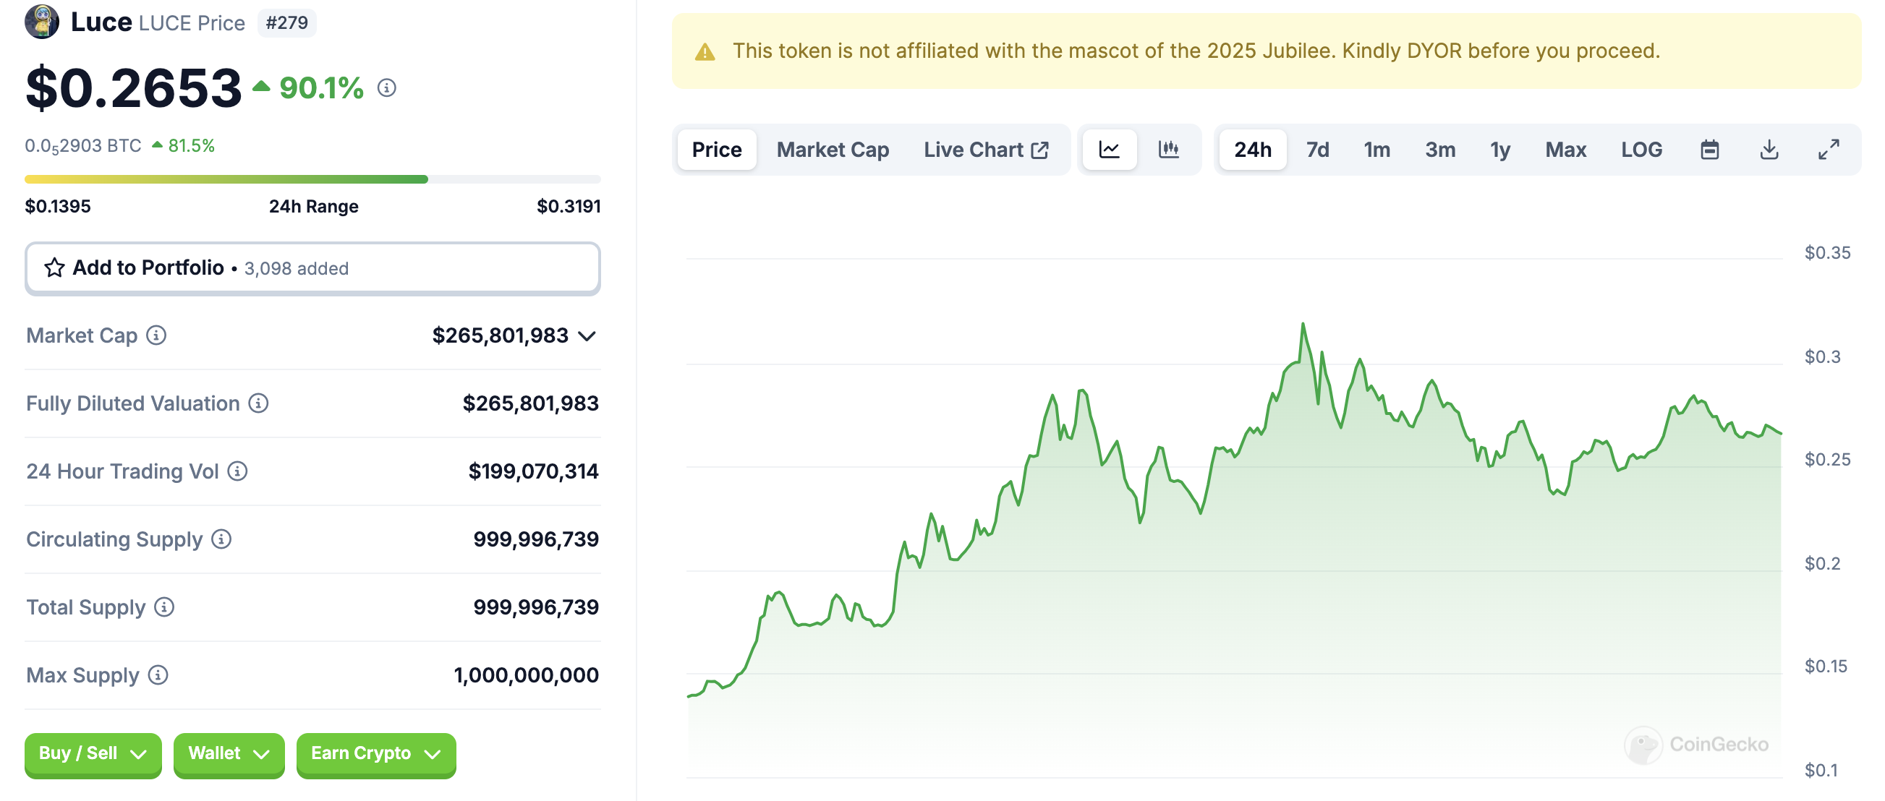The width and height of the screenshot is (1885, 801).
Task: Click the download chart data icon
Action: click(x=1769, y=150)
